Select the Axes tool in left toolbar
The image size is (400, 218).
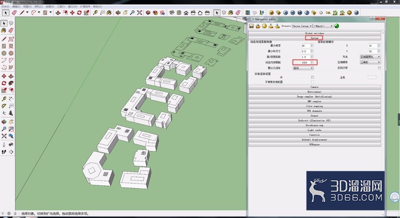coord(4,113)
